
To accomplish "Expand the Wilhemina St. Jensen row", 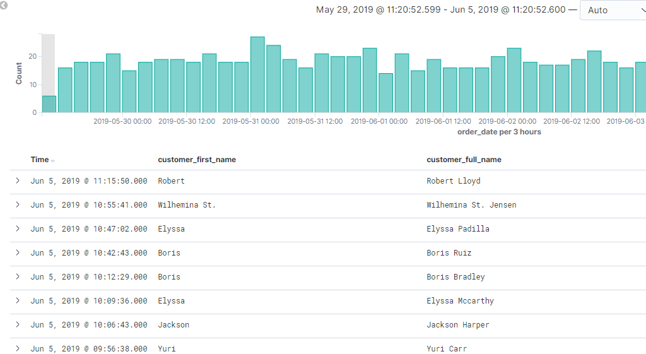I will (18, 205).
